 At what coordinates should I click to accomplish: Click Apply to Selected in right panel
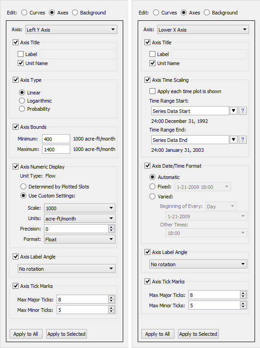[198, 334]
